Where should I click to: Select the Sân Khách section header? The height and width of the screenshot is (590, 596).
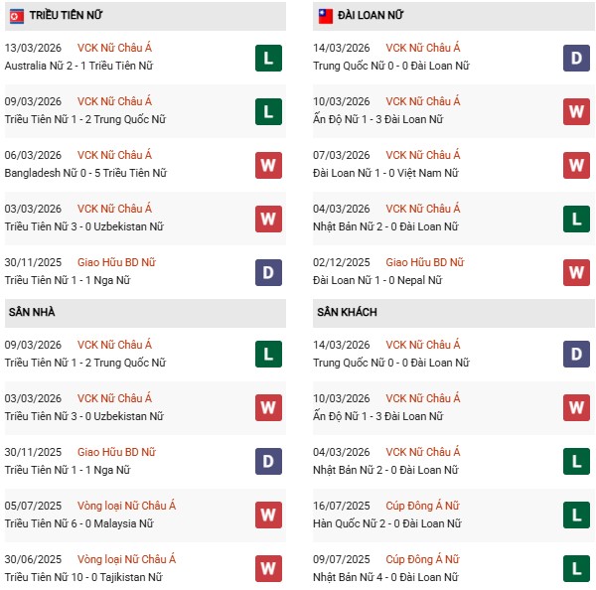[x=347, y=312]
